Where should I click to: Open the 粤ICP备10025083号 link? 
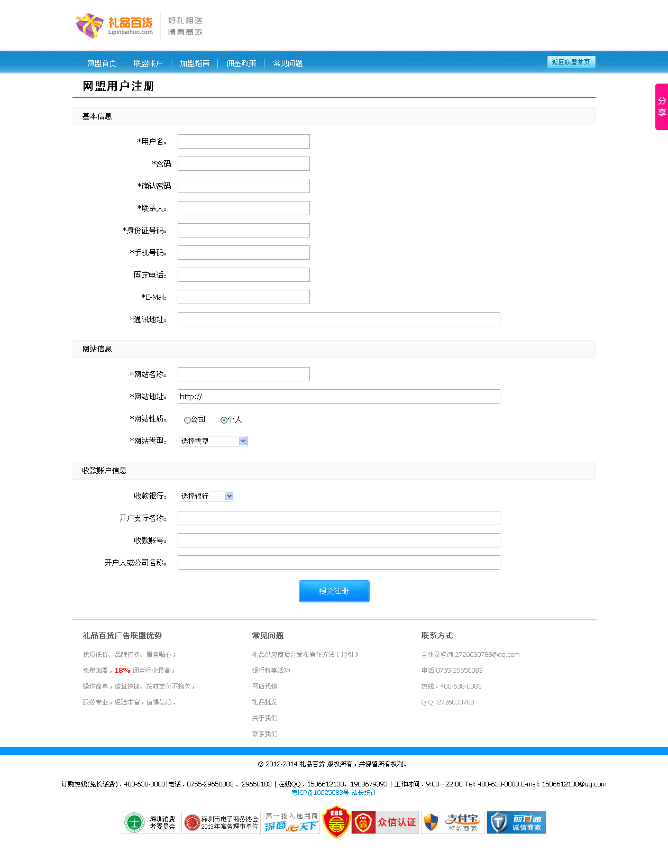pyautogui.click(x=320, y=793)
